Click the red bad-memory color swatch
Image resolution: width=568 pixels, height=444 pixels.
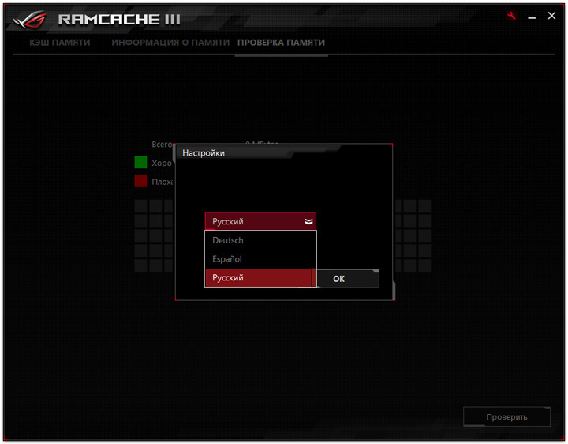click(x=140, y=181)
